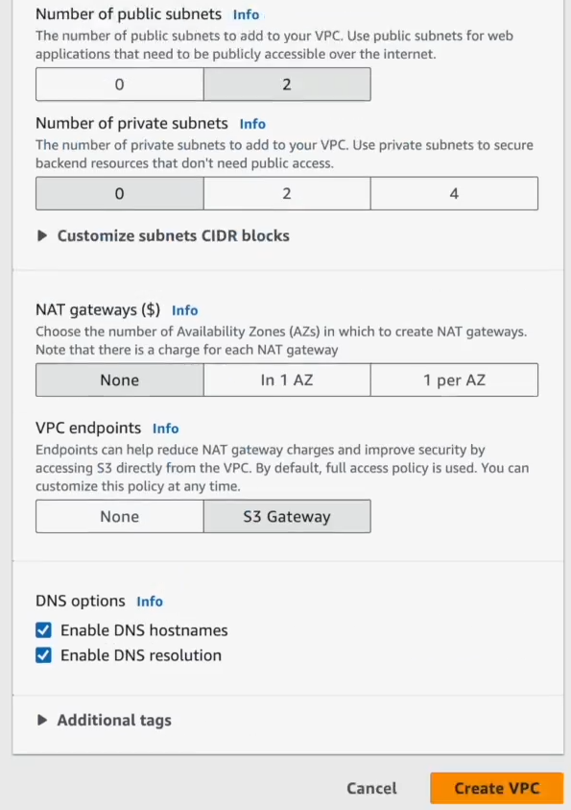Select In 1 AZ for NAT gateways
Viewport: 571px width, 810px height.
[286, 380]
